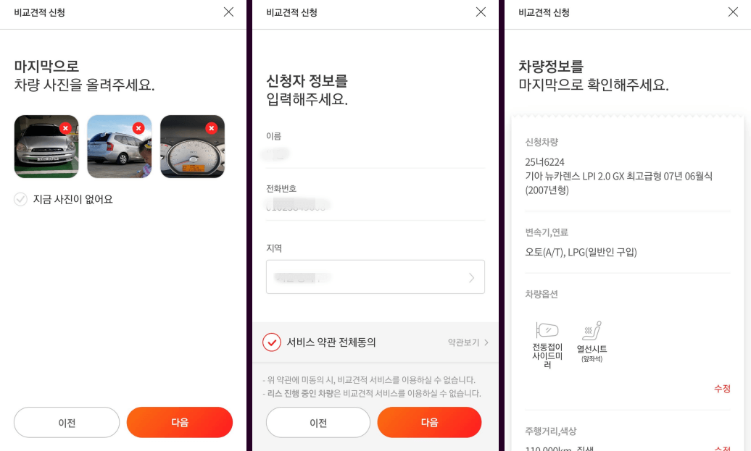The height and width of the screenshot is (451, 751).
Task: Delete the rear-view car photo
Action: coord(138,127)
